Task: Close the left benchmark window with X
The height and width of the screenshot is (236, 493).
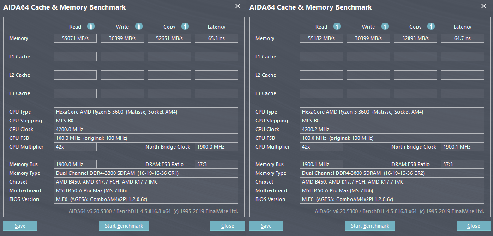Action: tap(238, 6)
